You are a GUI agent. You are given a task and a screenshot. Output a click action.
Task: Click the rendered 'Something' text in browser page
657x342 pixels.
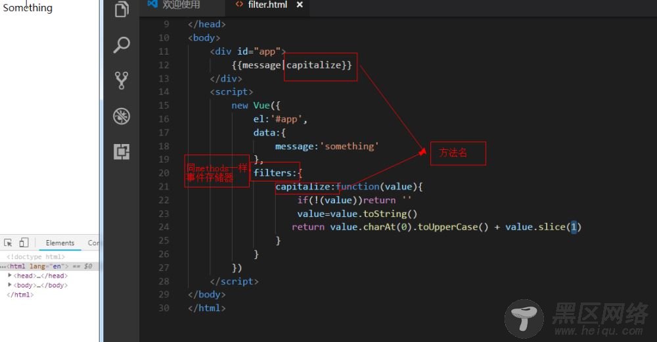28,7
